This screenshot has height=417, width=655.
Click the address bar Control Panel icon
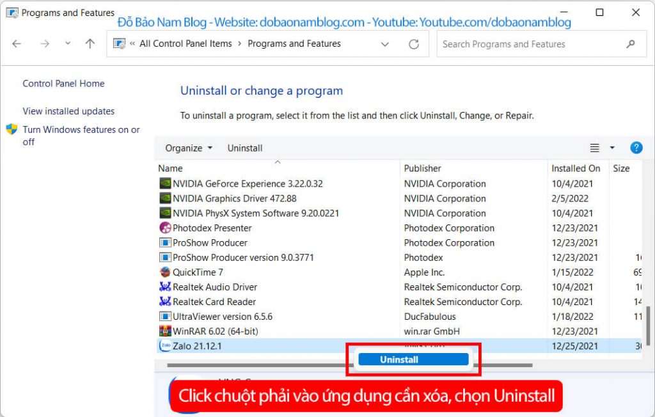click(120, 43)
